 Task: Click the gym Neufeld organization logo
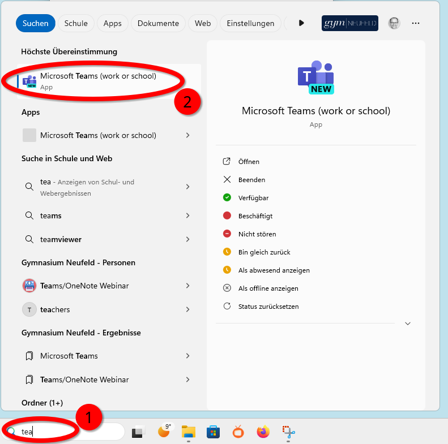[349, 23]
